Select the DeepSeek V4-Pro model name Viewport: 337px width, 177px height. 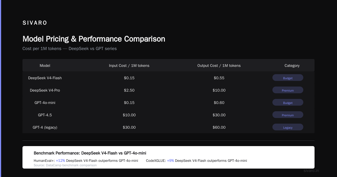coord(45,90)
